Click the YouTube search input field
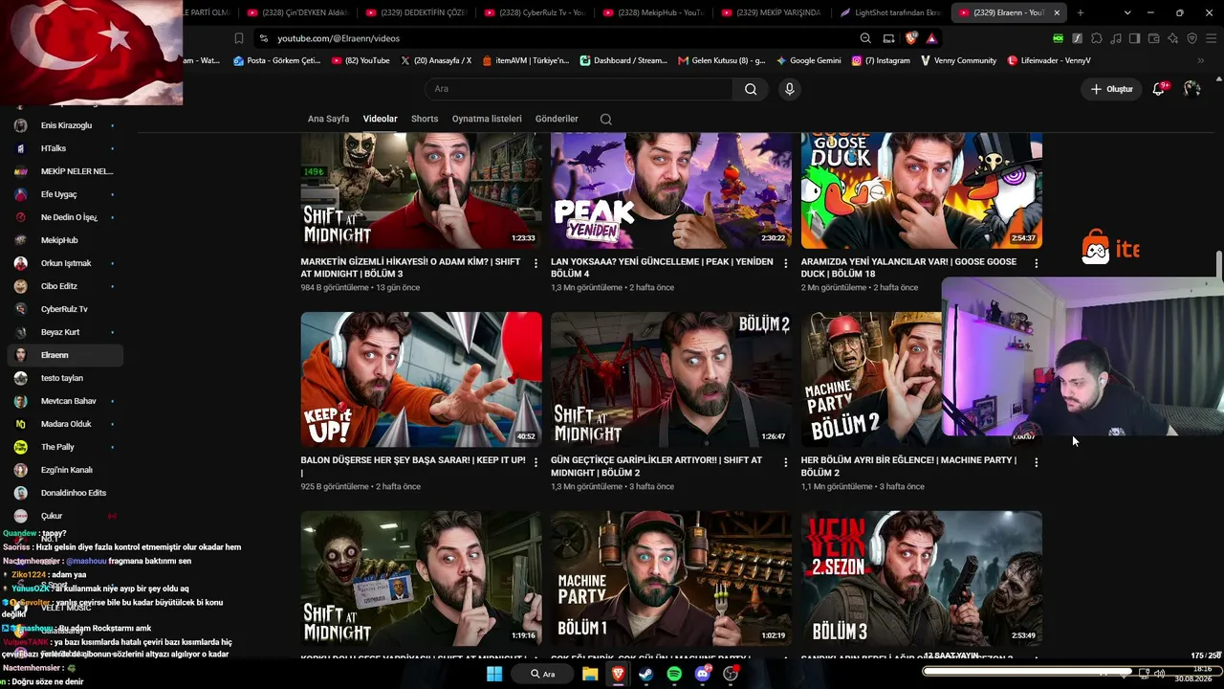Image resolution: width=1224 pixels, height=689 pixels. click(579, 89)
